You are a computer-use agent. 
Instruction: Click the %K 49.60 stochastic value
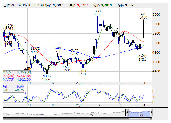[x=13, y=87]
